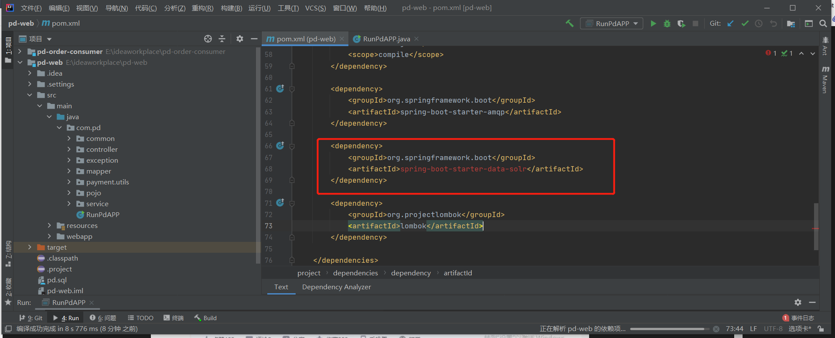Screen dimensions: 835x338
Task: Rollback changes with the undo arrow icon
Action: (x=774, y=23)
